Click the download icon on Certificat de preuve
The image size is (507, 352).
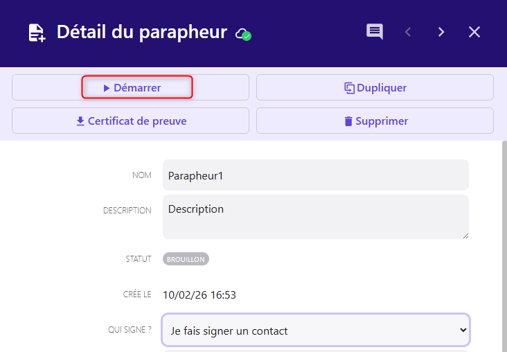point(80,121)
